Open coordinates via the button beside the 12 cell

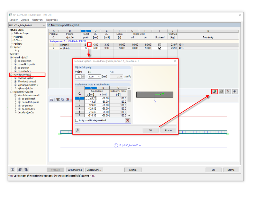89,45
